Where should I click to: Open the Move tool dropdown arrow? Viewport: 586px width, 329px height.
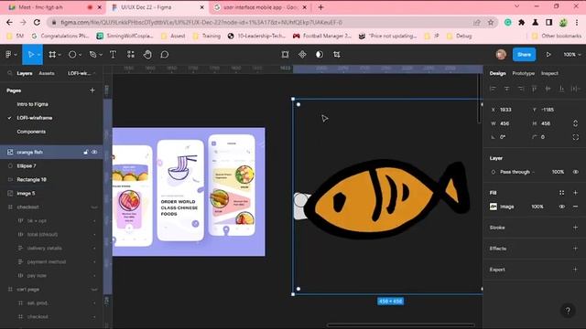point(38,55)
